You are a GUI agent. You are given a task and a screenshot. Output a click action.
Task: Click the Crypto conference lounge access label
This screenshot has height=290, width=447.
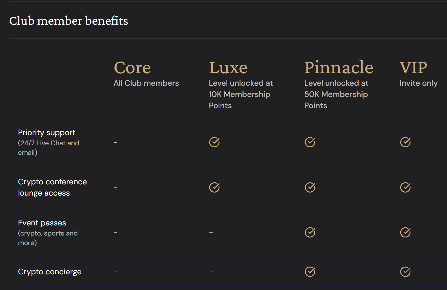tap(52, 187)
